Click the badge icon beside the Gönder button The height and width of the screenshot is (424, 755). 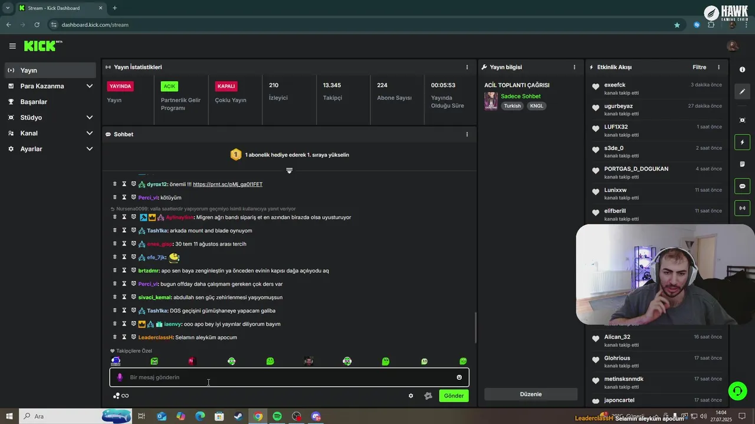(x=428, y=396)
